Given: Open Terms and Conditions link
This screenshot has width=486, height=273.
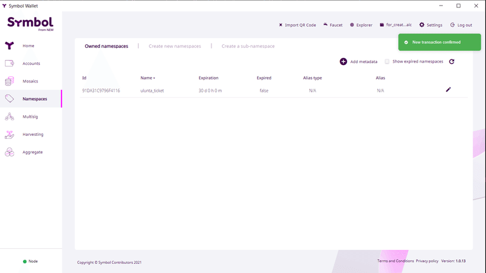Looking at the screenshot, I should 395,261.
